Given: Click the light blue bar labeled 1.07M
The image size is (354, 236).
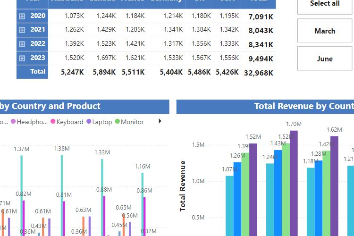Looking at the screenshot, I should 229,206.
